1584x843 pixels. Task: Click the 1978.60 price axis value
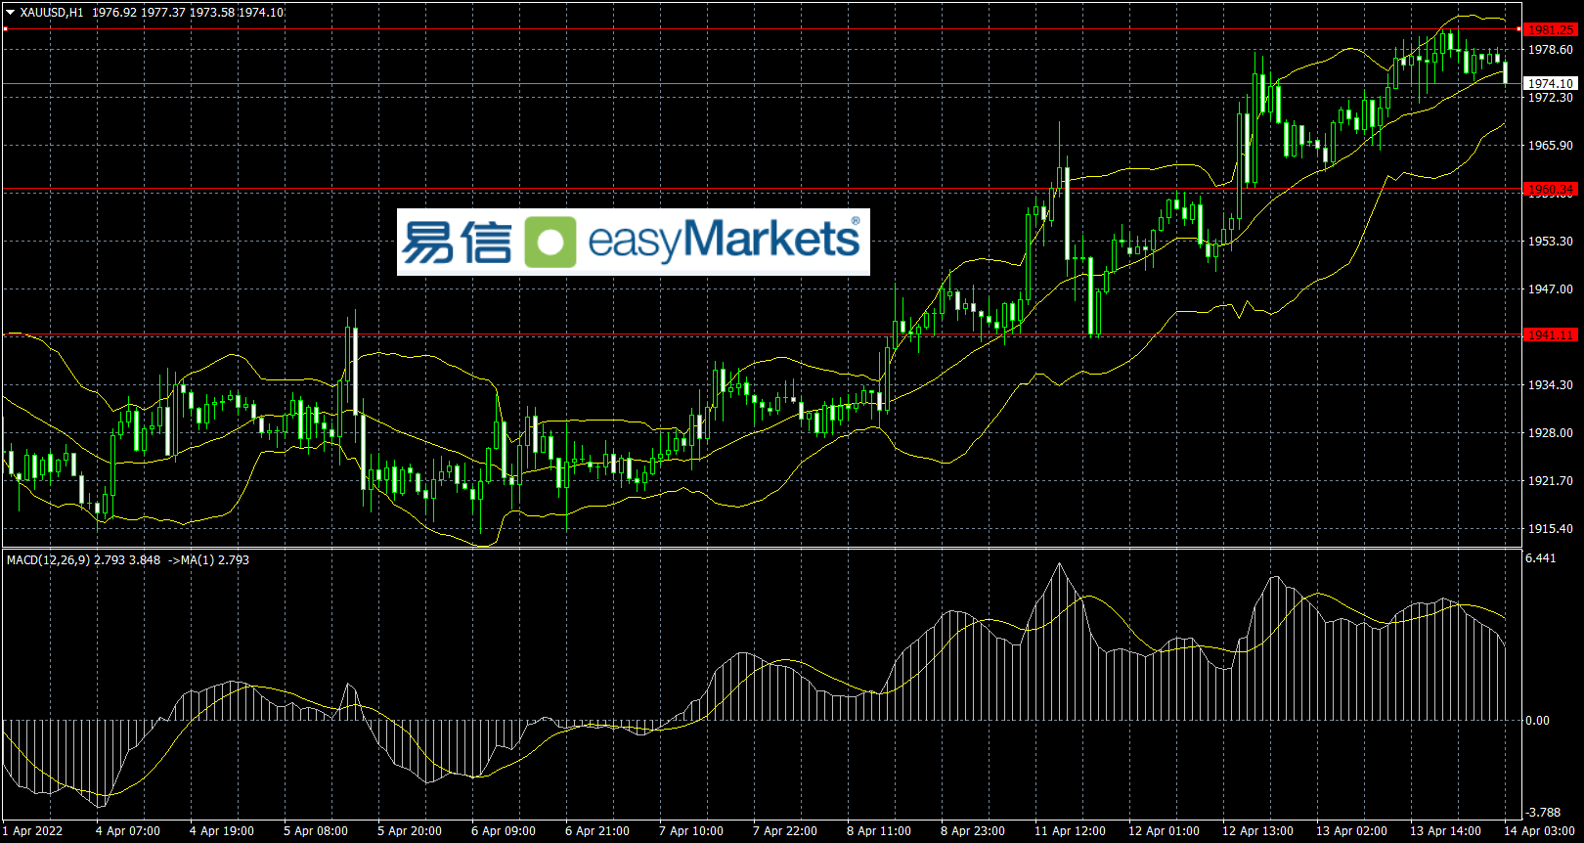pos(1551,50)
